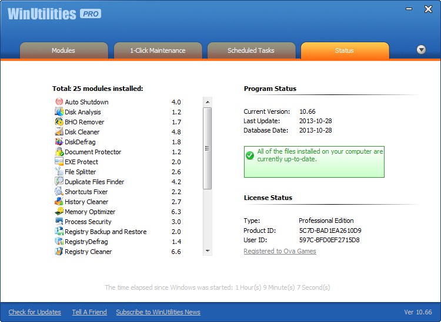Click the module list scroll up arrow
Image resolution: width=441 pixels, height=322 pixels.
pyautogui.click(x=208, y=102)
